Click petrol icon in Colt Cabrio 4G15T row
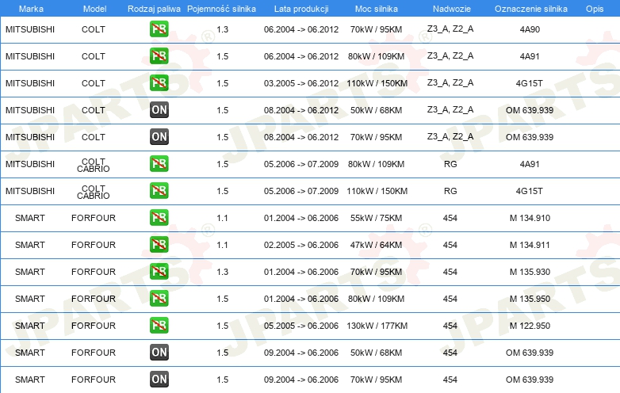The image size is (620, 393). point(159,191)
